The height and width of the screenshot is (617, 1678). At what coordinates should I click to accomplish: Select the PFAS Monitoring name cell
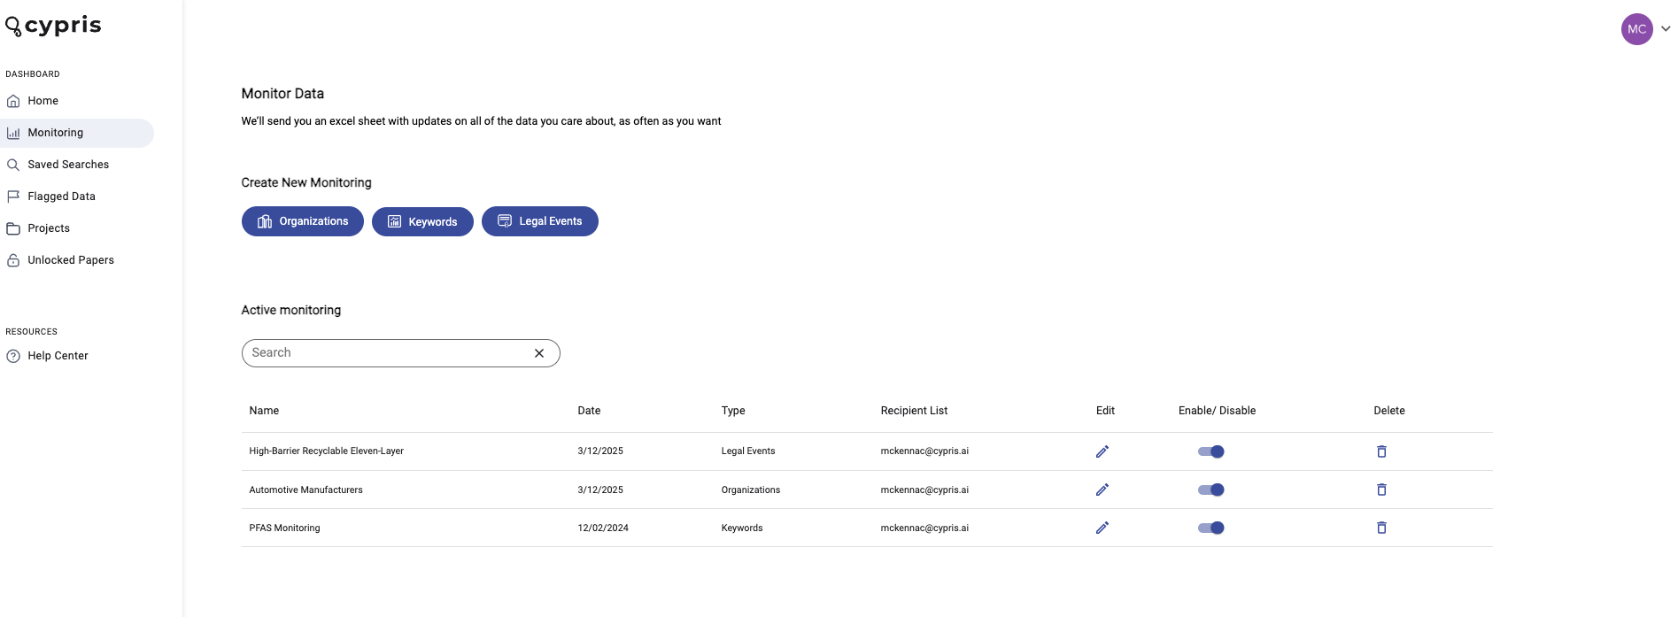coord(284,528)
